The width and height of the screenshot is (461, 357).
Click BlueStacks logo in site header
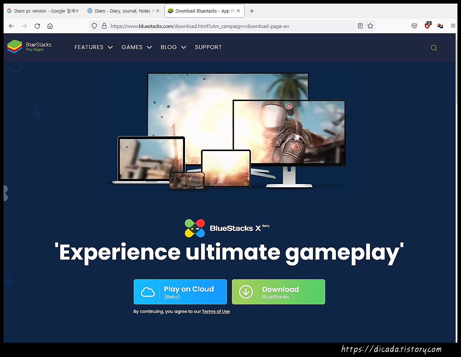(x=29, y=47)
